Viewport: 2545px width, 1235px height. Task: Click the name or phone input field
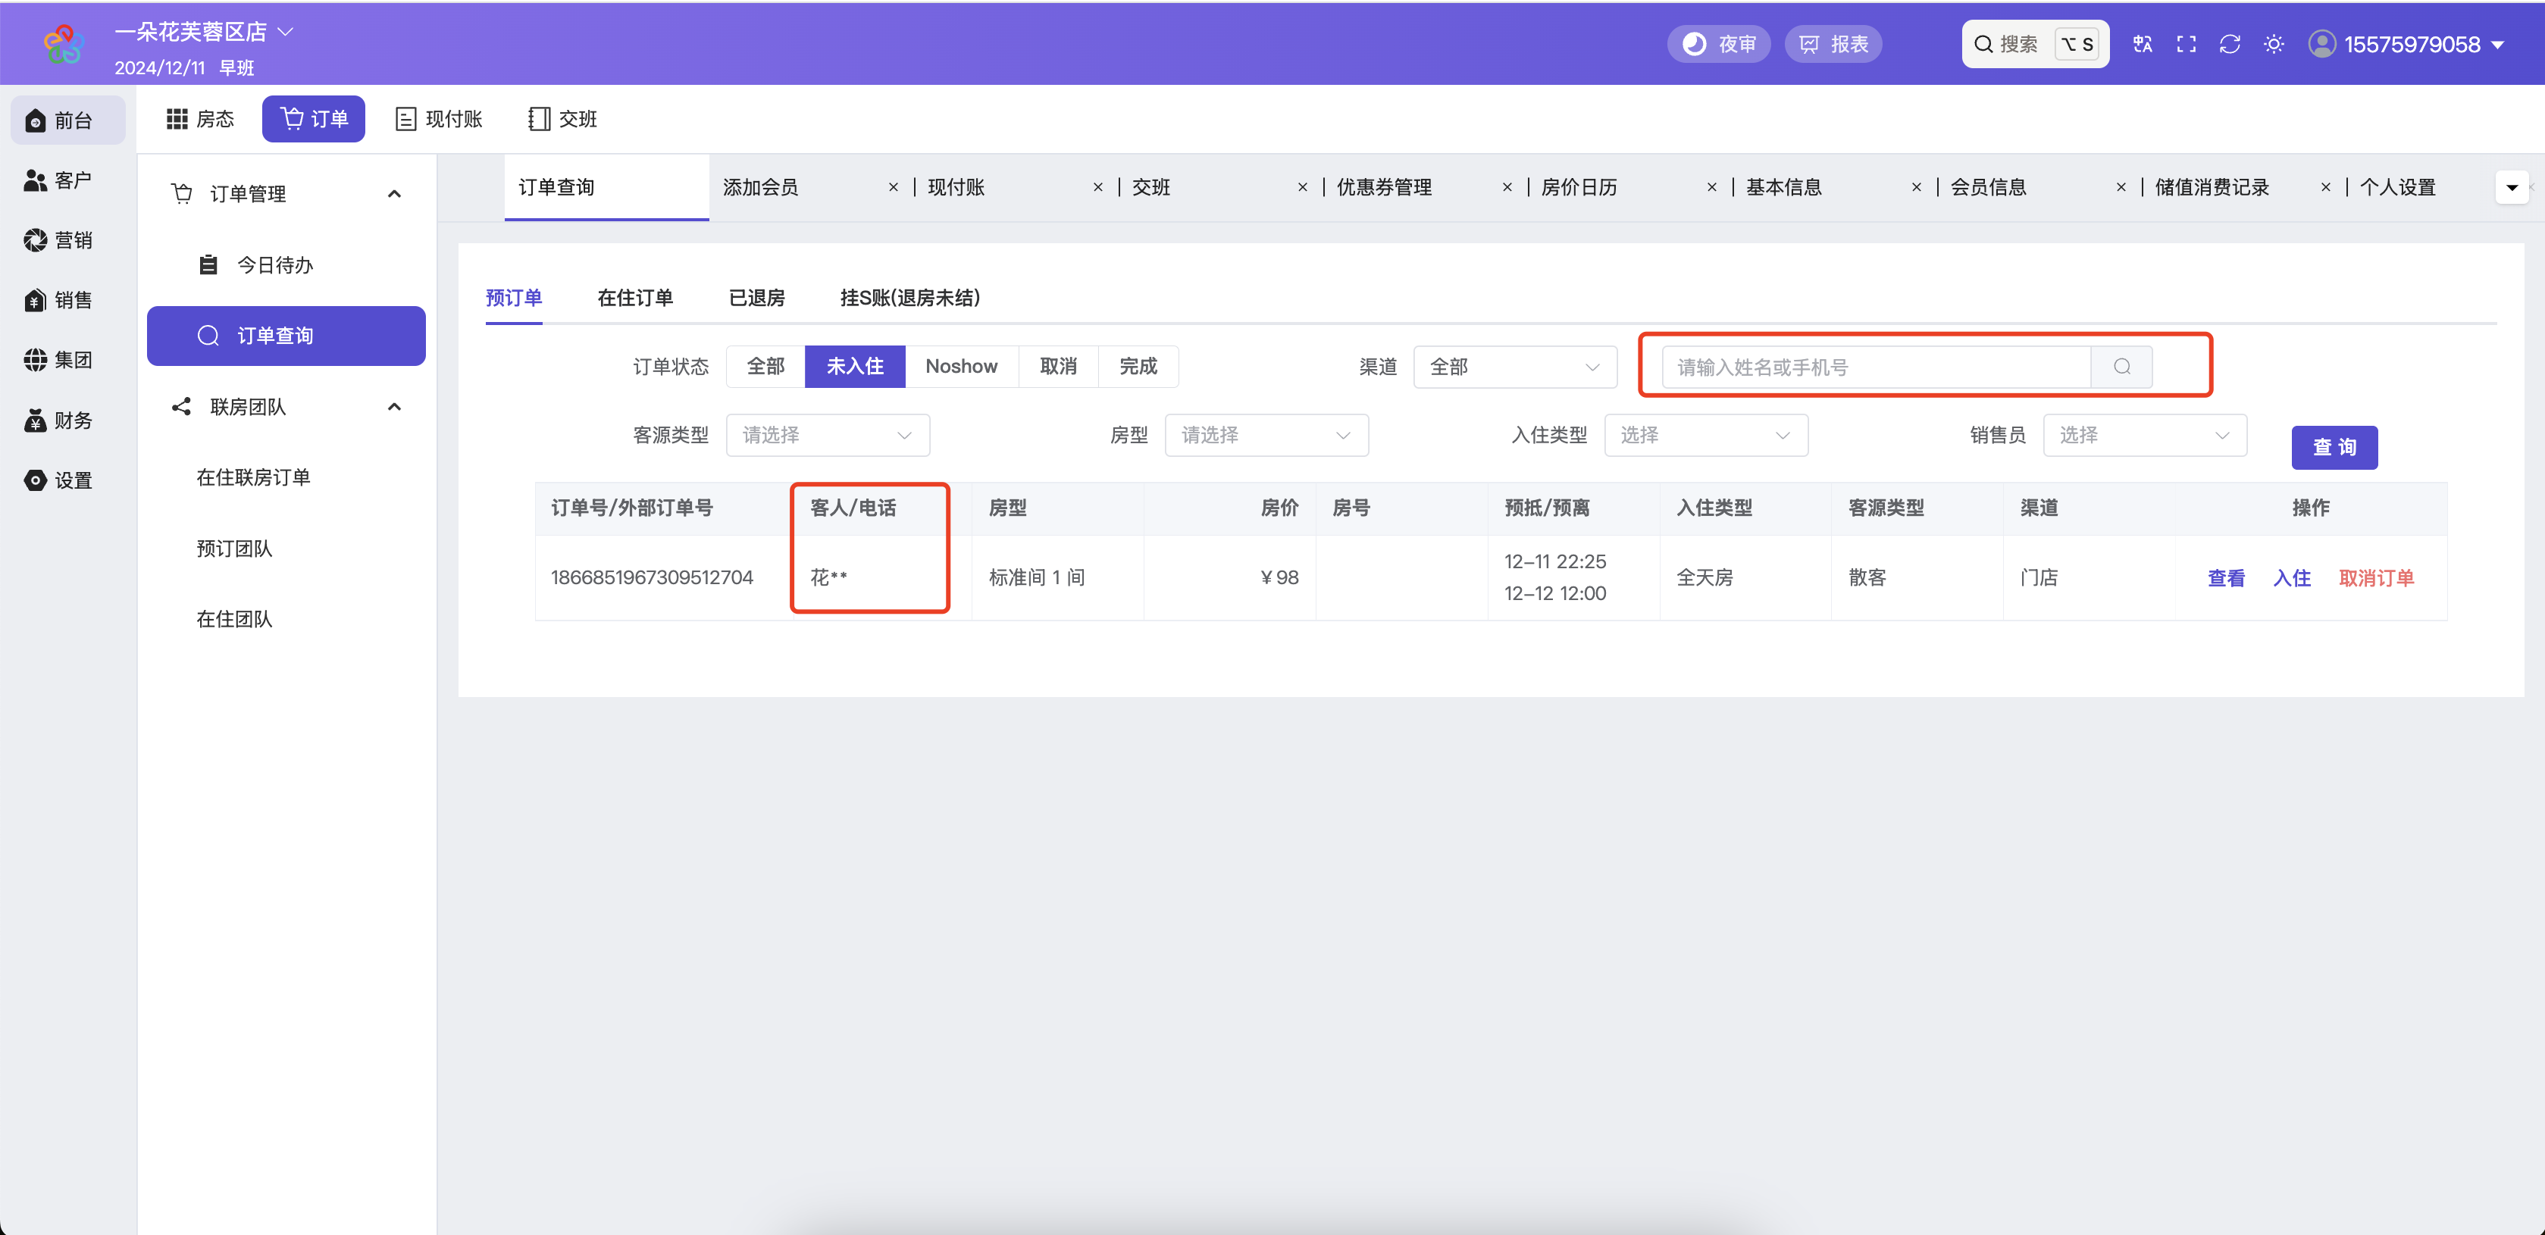tap(1876, 367)
